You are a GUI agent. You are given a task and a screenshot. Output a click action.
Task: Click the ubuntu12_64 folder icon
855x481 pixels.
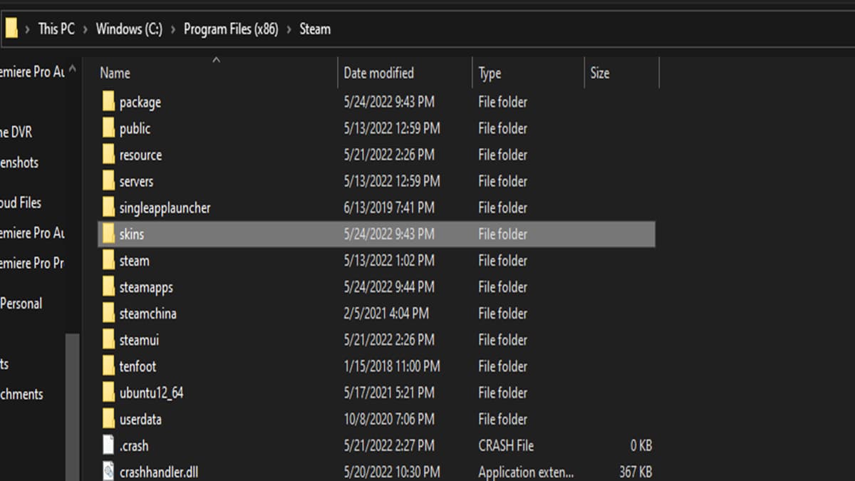click(x=108, y=393)
